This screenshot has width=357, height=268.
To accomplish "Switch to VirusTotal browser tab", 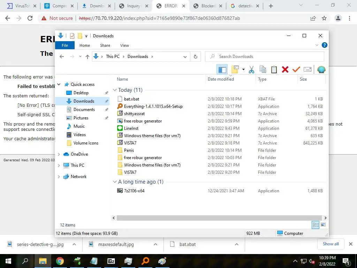I will (x=22, y=6).
